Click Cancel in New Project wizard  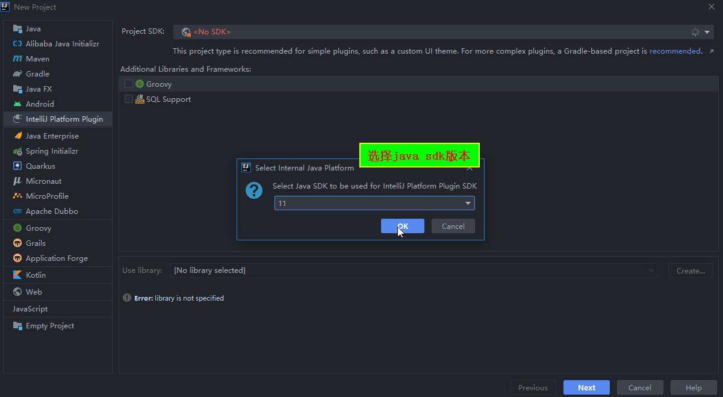[640, 387]
